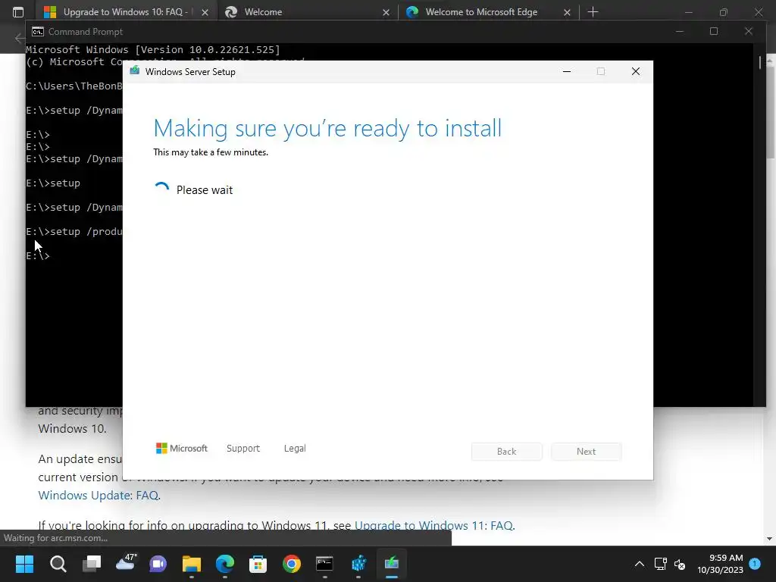Image resolution: width=776 pixels, height=582 pixels.
Task: Maximize the Command Prompt window
Action: coord(714,31)
